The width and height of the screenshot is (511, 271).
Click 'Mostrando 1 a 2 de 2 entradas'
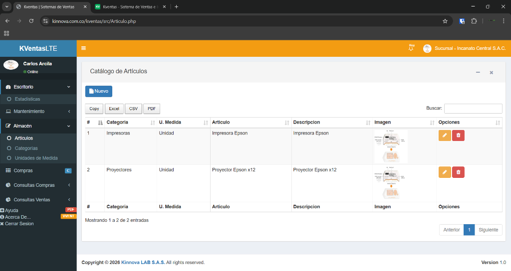click(x=117, y=220)
